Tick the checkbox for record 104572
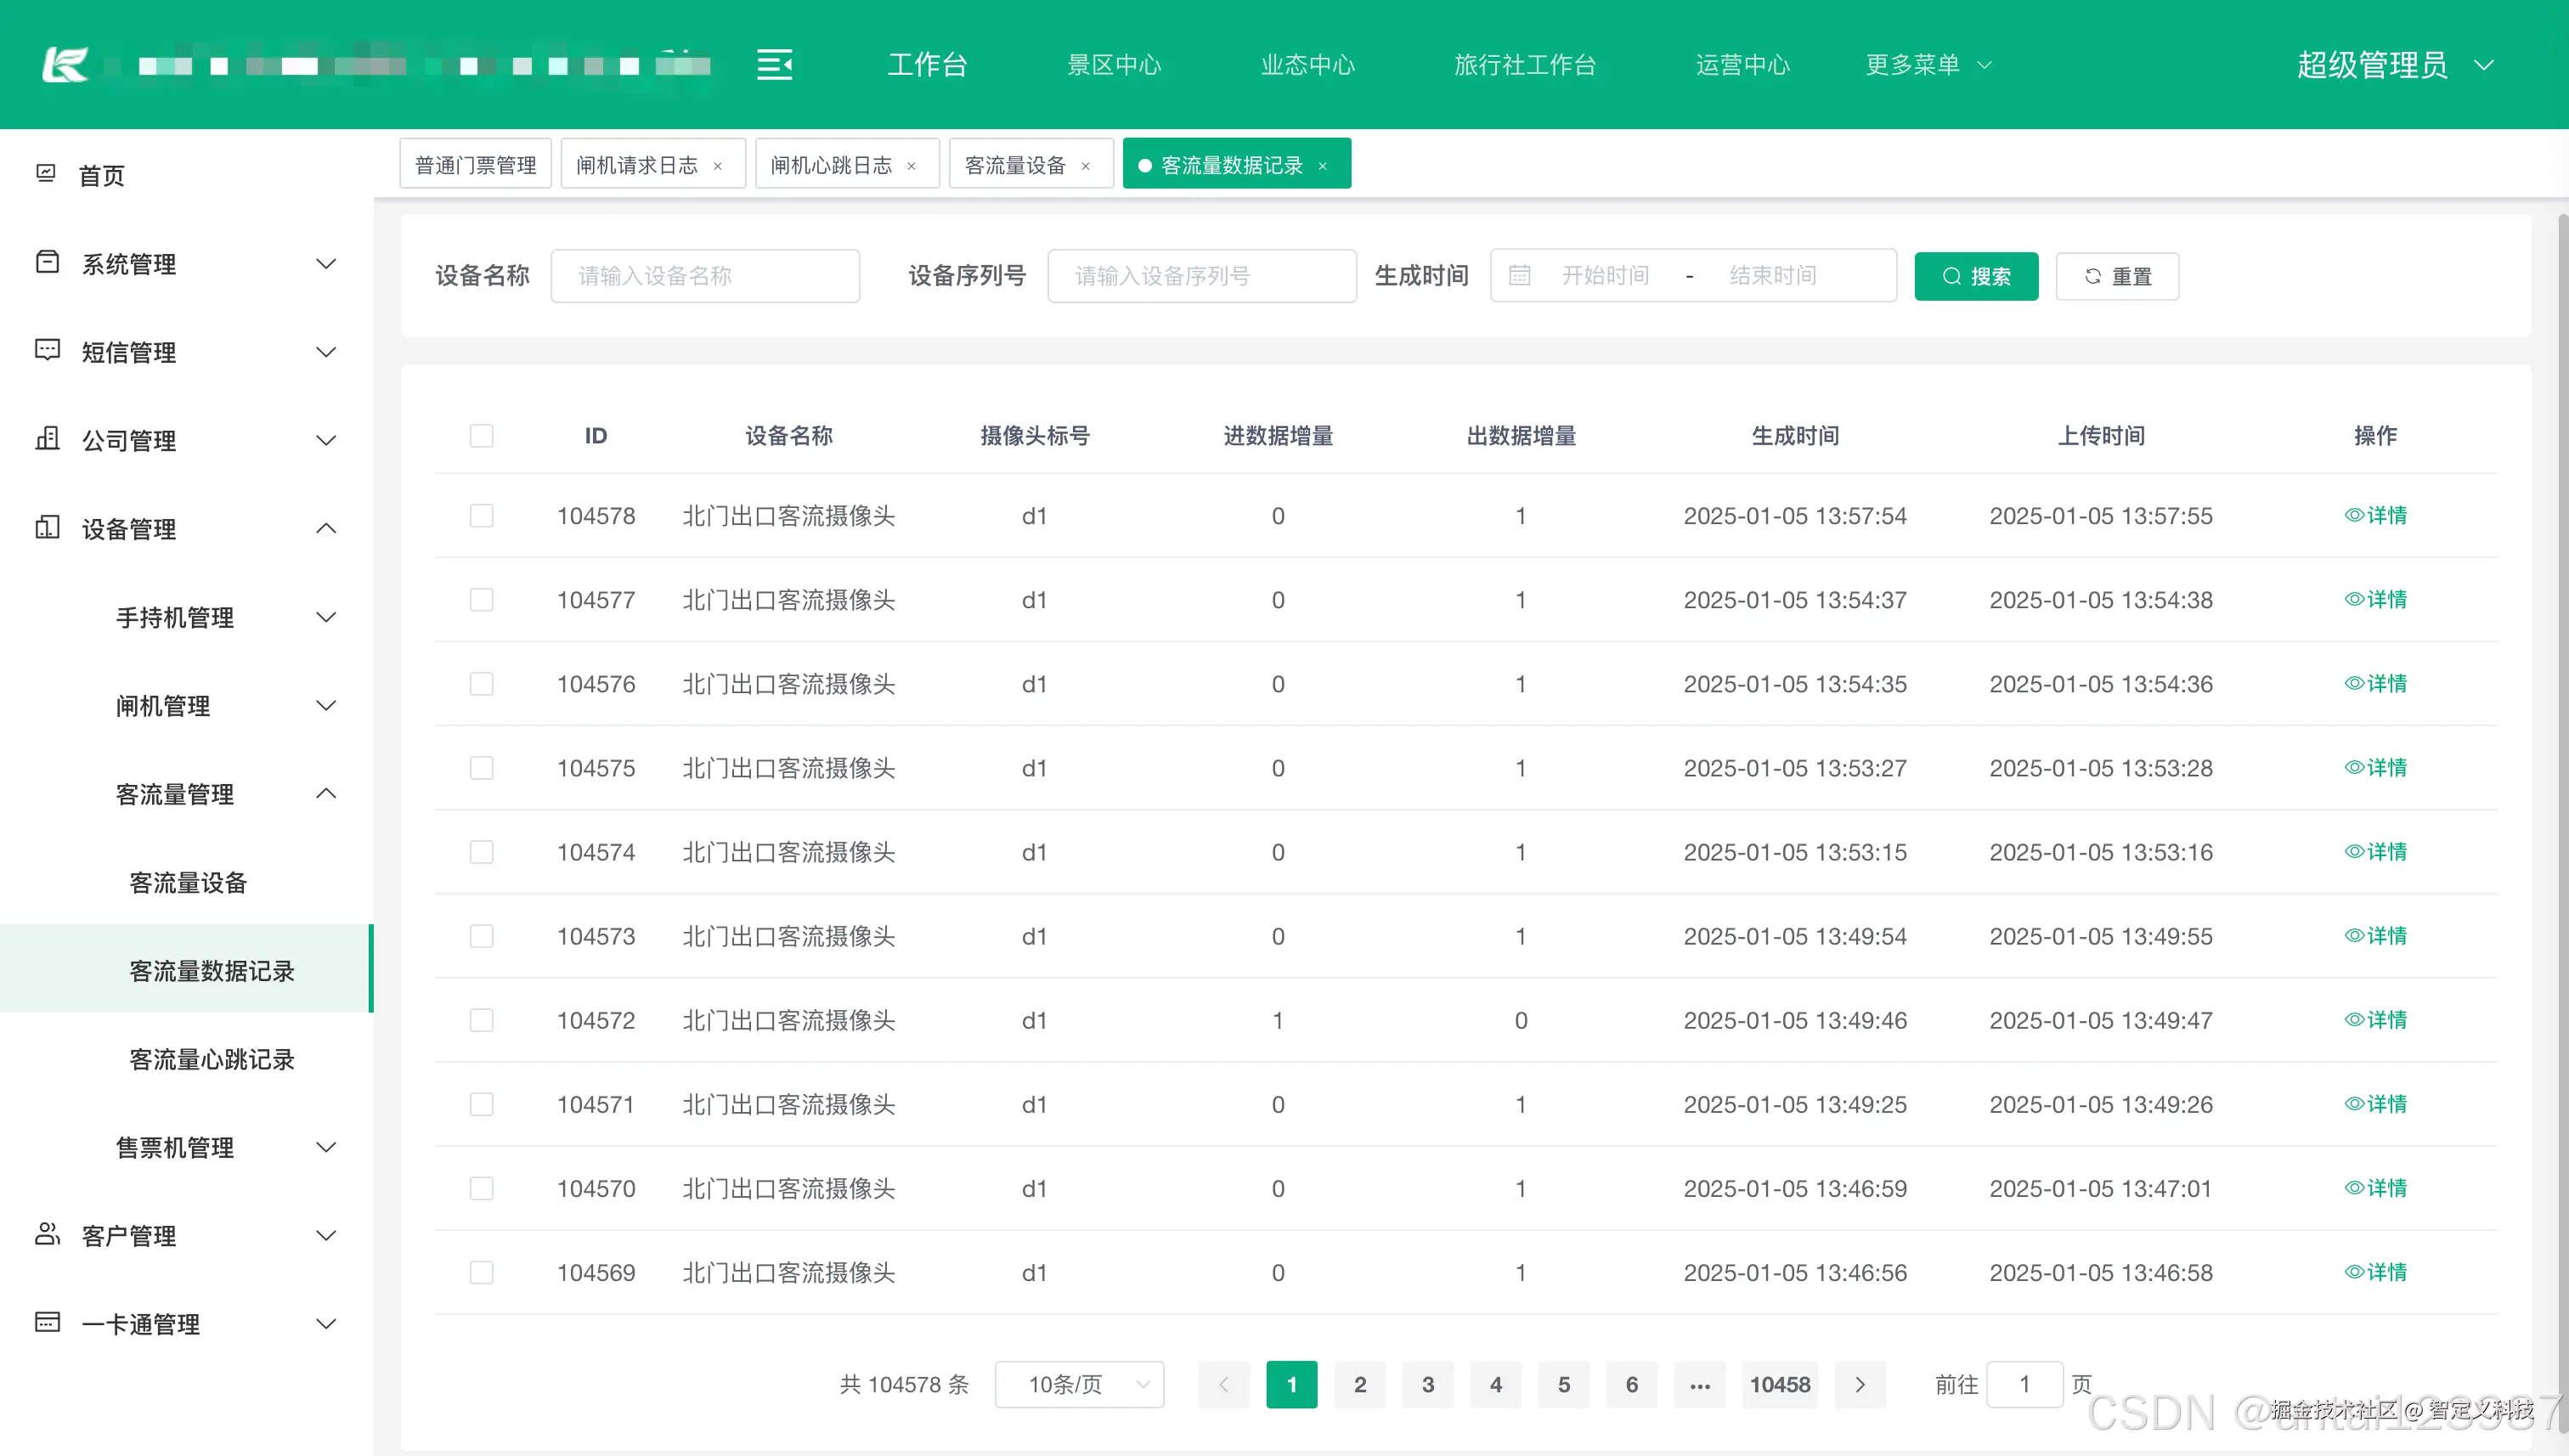The image size is (2569, 1456). coord(481,1020)
